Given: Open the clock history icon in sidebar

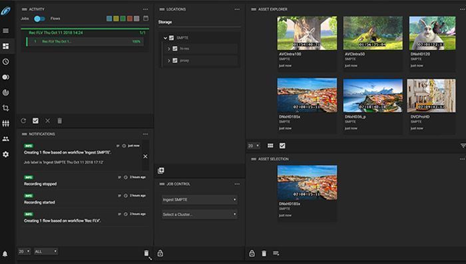Looking at the screenshot, I should (x=5, y=61).
